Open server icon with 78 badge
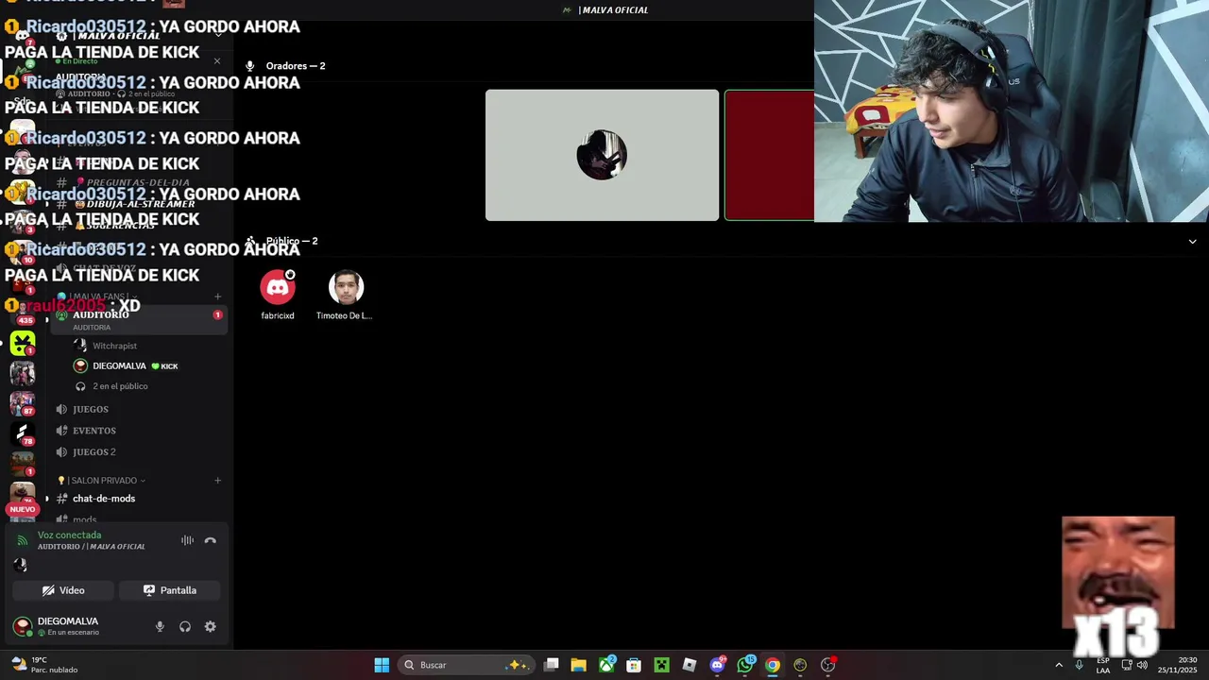This screenshot has height=680, width=1209. point(23,433)
